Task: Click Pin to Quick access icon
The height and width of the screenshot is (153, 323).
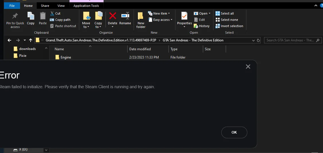Action: 15,16
